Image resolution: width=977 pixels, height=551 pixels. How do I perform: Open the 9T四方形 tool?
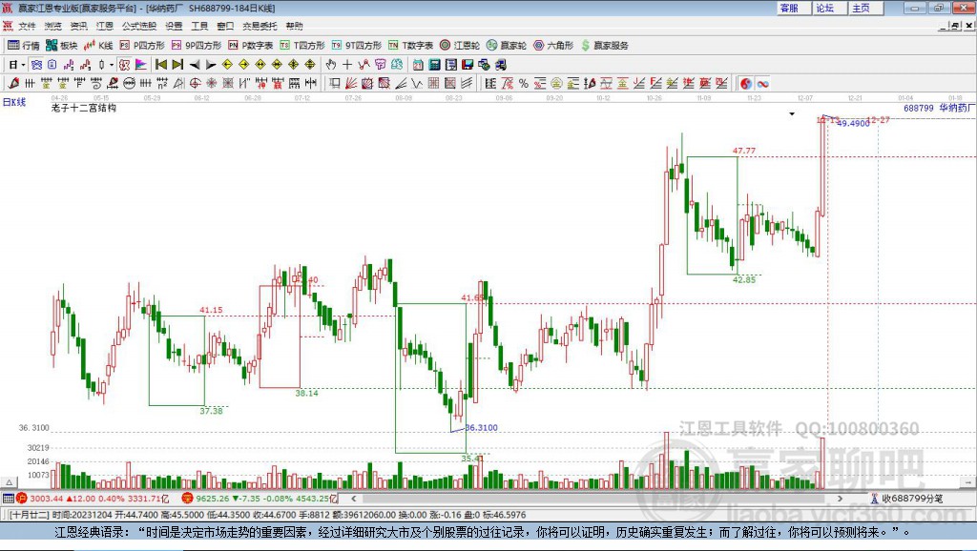pyautogui.click(x=357, y=46)
